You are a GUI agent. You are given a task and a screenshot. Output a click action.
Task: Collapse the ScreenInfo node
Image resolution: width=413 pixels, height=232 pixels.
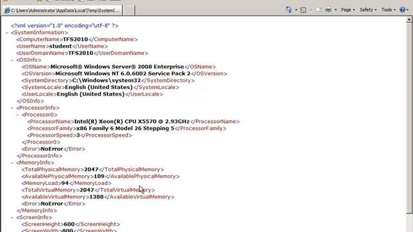(x=12, y=217)
